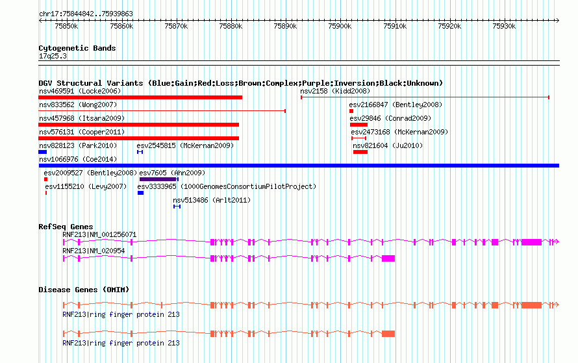
Task: Select the purple esv7605 inversion bar
Action: pyautogui.click(x=159, y=179)
